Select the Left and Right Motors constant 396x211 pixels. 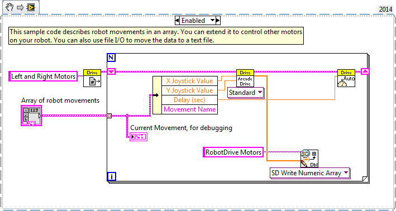click(x=43, y=76)
